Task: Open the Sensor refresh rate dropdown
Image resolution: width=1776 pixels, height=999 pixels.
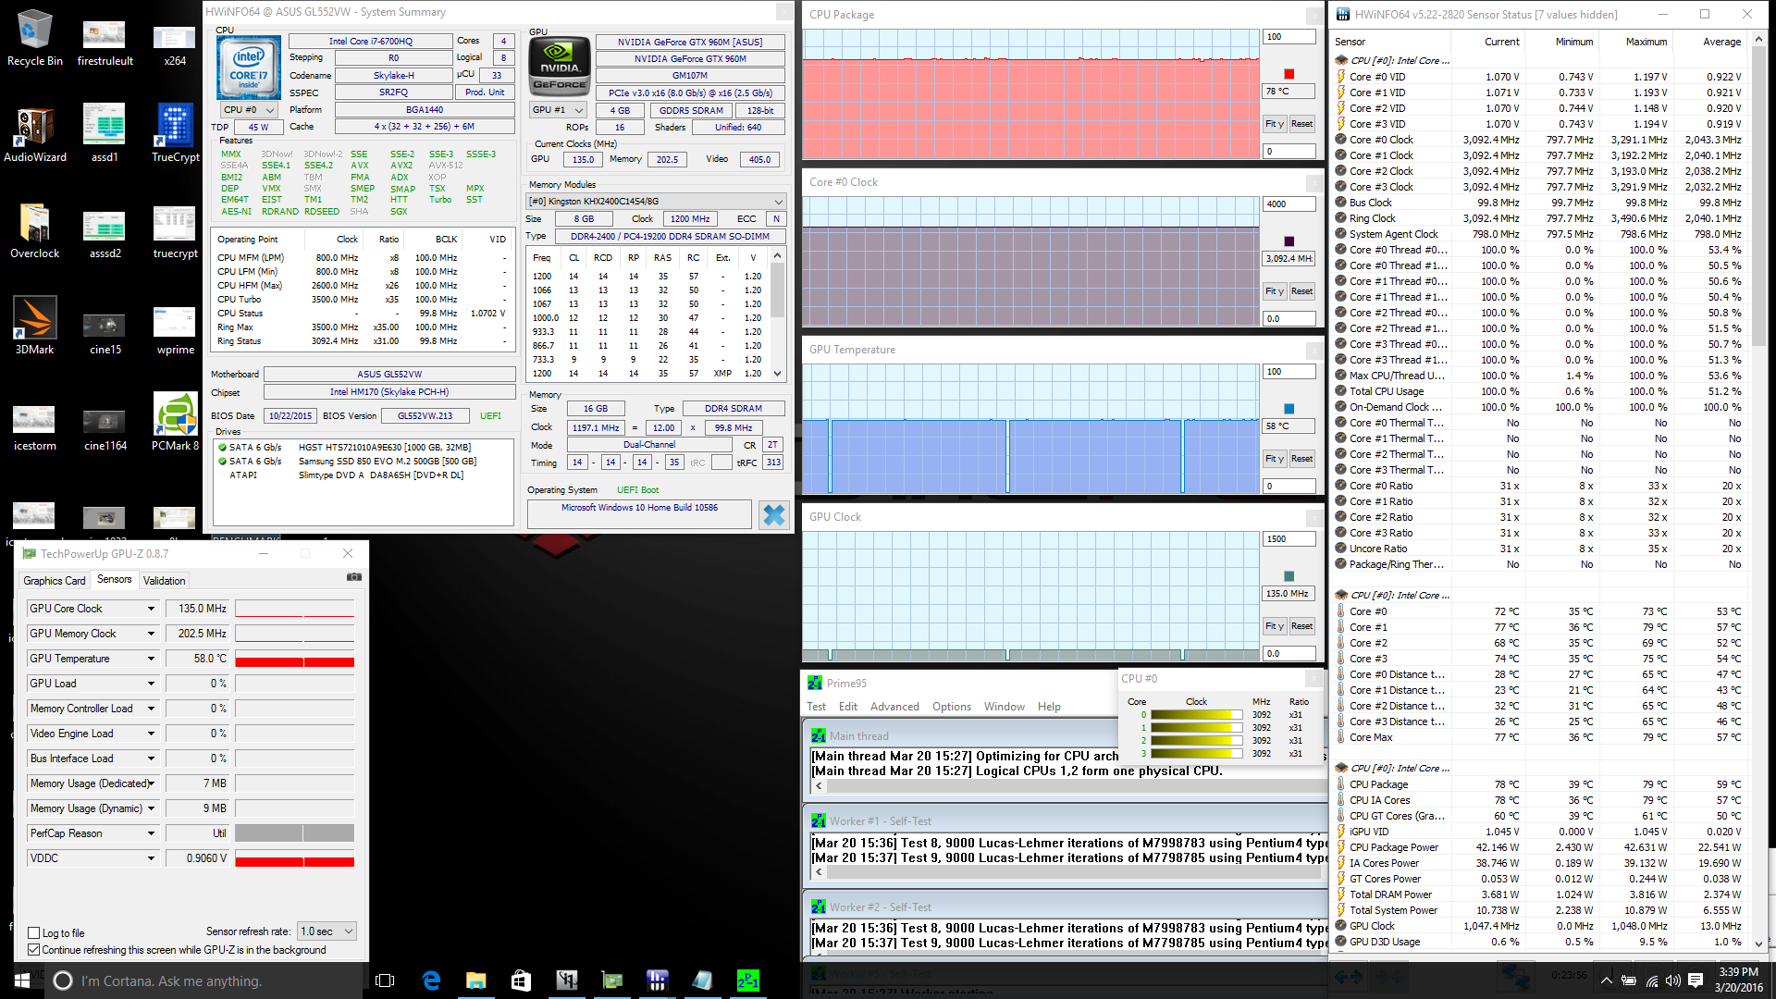Action: [328, 931]
